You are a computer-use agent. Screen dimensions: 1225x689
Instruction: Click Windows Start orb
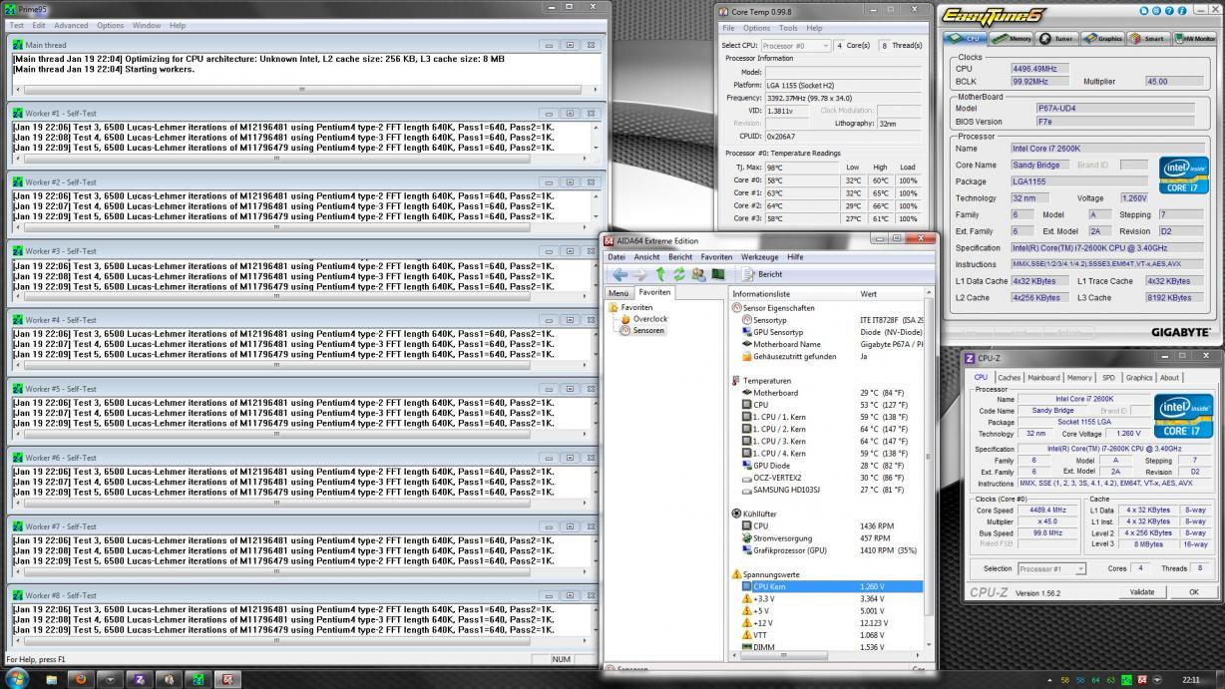(16, 678)
